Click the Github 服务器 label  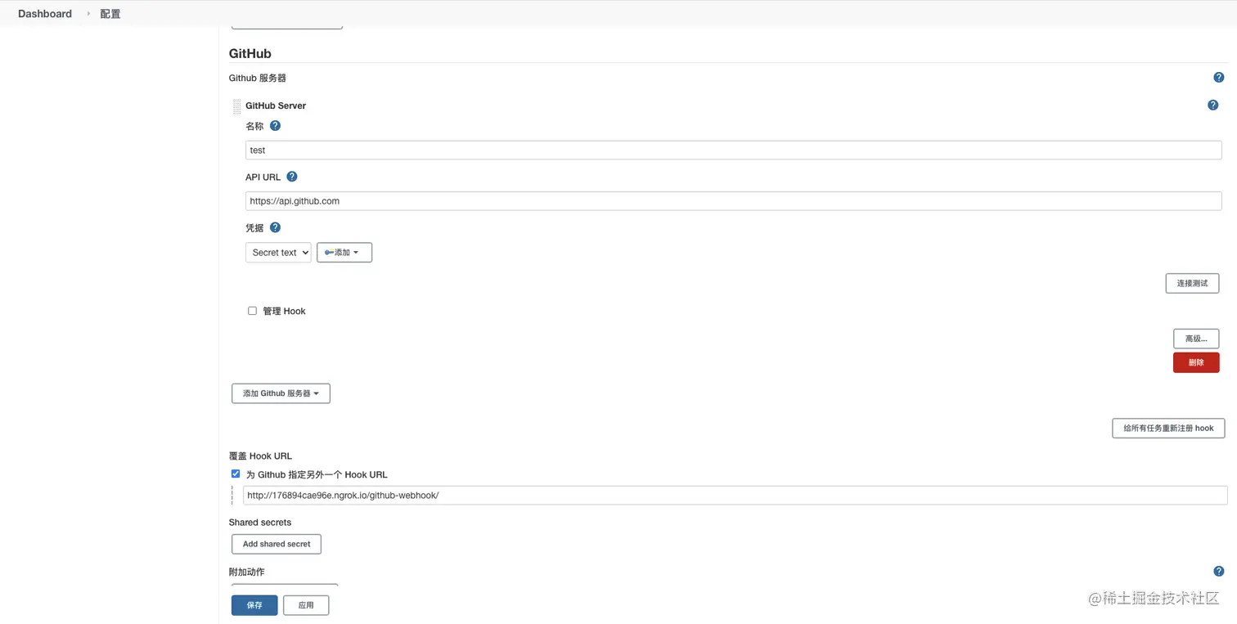point(258,78)
